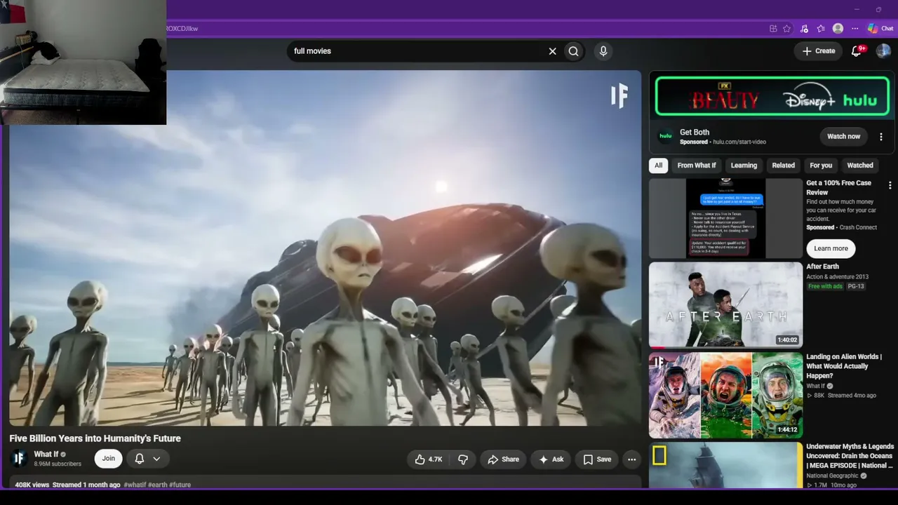898x505 pixels.
Task: Click the video title 'Five Billion Years into Humanity's Future'
Action: click(x=95, y=438)
